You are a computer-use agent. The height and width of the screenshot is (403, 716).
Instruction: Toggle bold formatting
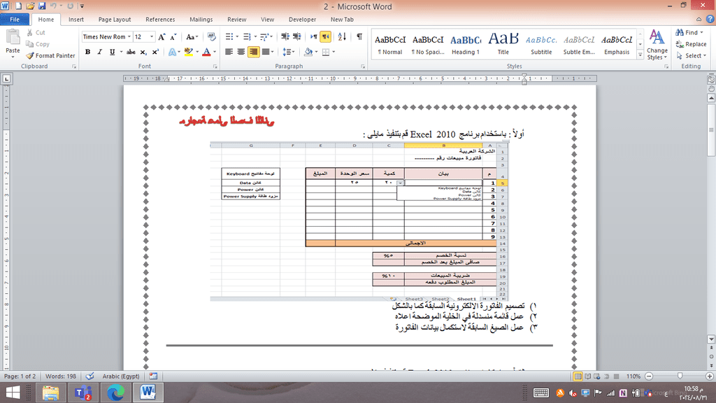pyautogui.click(x=87, y=52)
